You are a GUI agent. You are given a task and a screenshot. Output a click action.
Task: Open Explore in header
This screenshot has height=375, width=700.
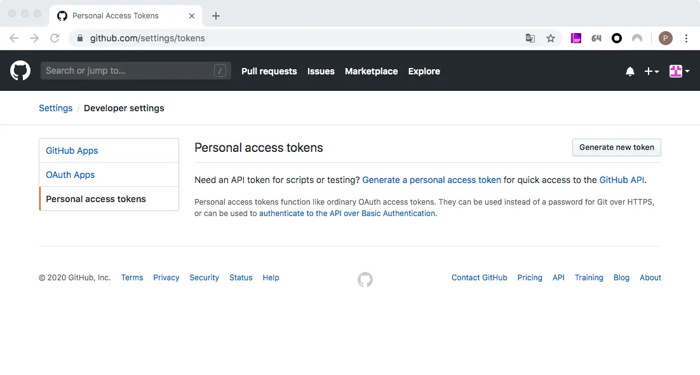point(424,72)
